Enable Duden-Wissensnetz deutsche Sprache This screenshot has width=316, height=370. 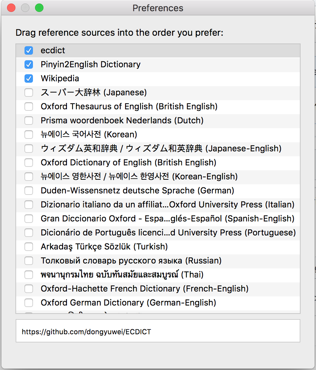point(28,191)
